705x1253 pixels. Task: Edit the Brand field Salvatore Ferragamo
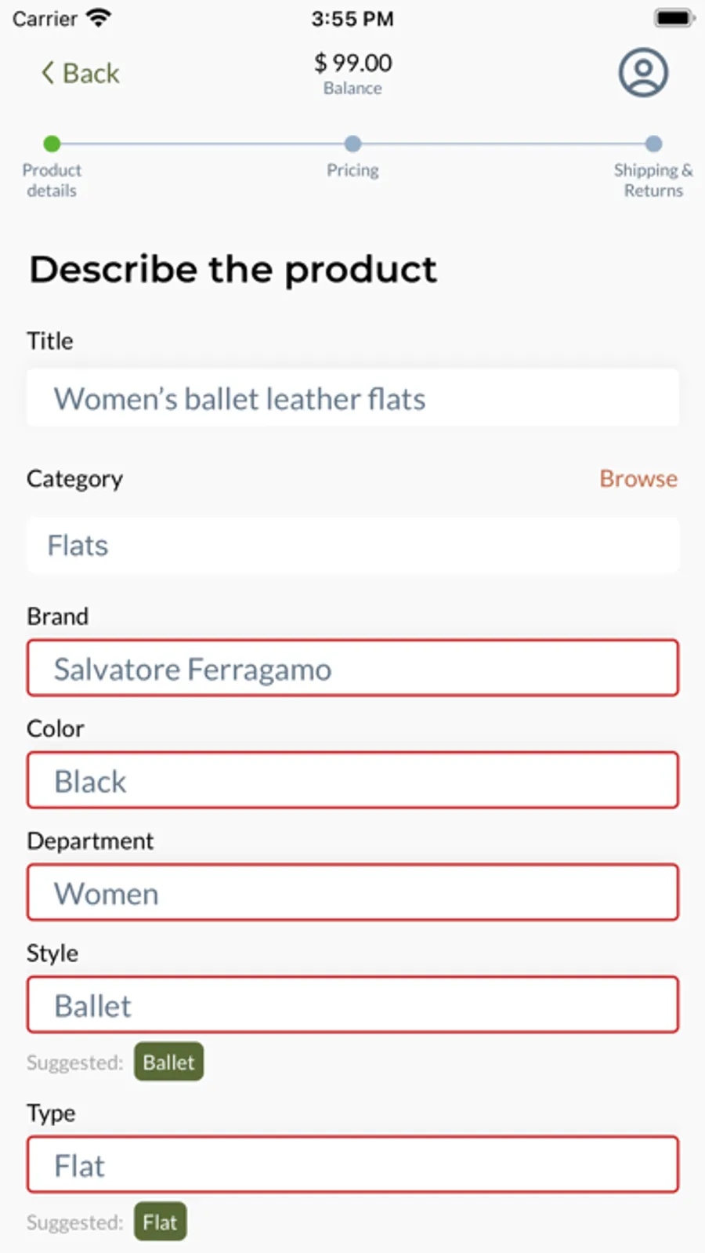click(352, 668)
